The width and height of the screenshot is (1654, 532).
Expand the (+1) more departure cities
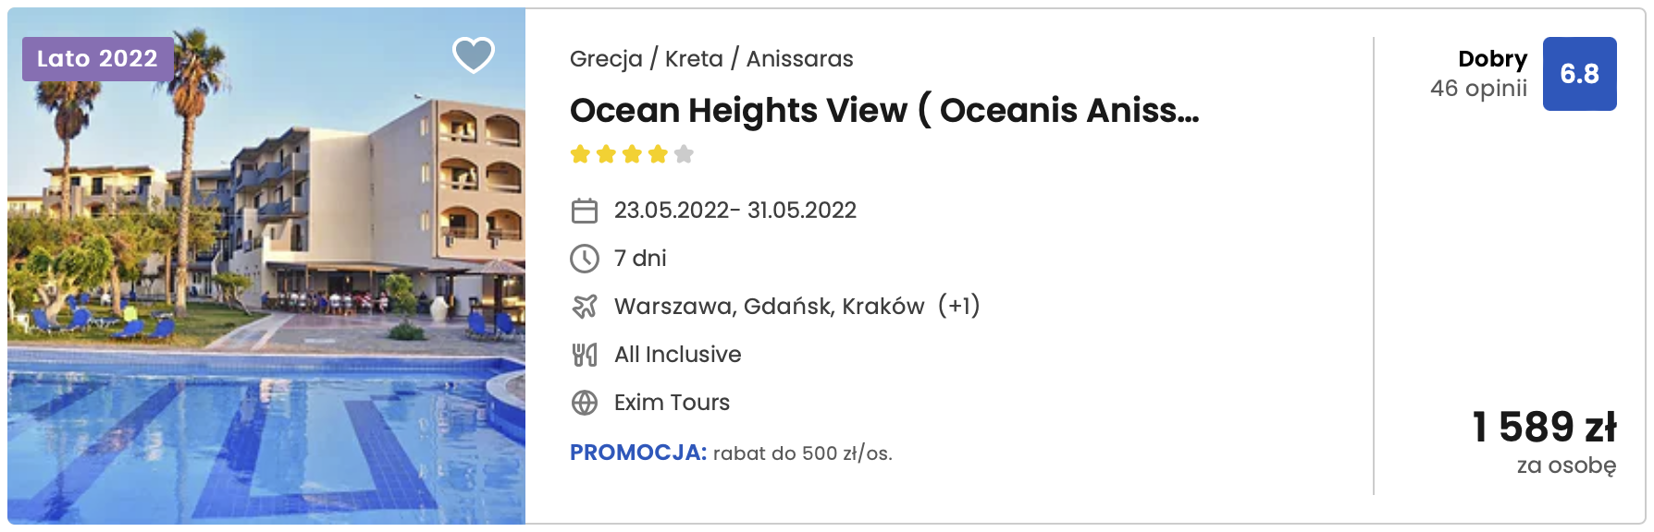click(959, 306)
